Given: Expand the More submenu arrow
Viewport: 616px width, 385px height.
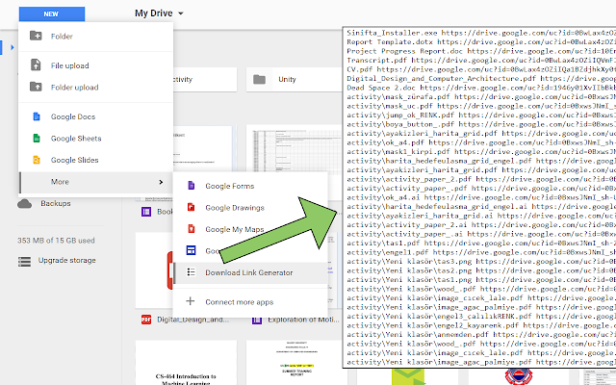Looking at the screenshot, I should pyautogui.click(x=161, y=182).
